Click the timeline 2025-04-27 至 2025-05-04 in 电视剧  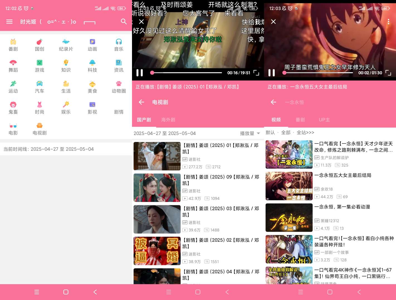(x=165, y=133)
